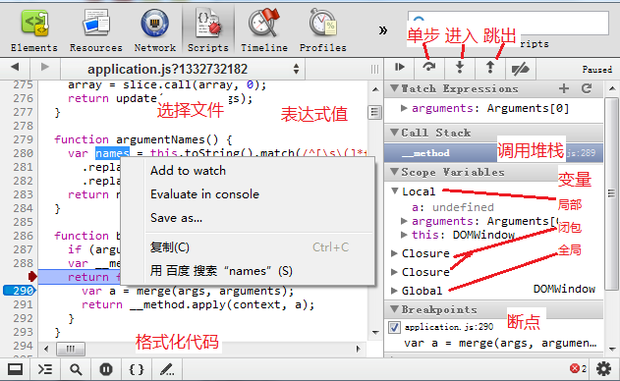Dock or undock the developer tools
This screenshot has height=381, width=620.
(15, 369)
